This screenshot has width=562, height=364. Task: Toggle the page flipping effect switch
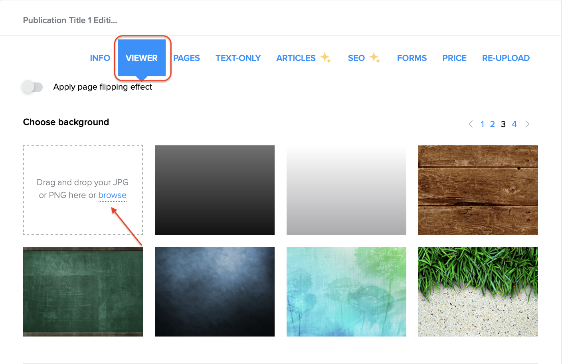coord(32,87)
